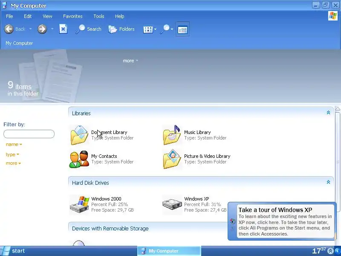Click the Start button
The image size is (341, 256).
coord(13,251)
